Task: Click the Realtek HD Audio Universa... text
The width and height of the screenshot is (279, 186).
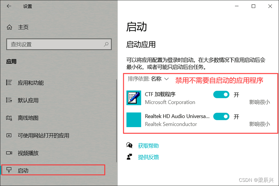Action: [177, 116]
